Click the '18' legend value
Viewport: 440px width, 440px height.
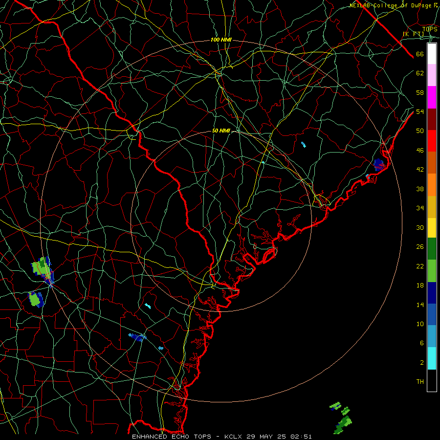tap(420, 286)
